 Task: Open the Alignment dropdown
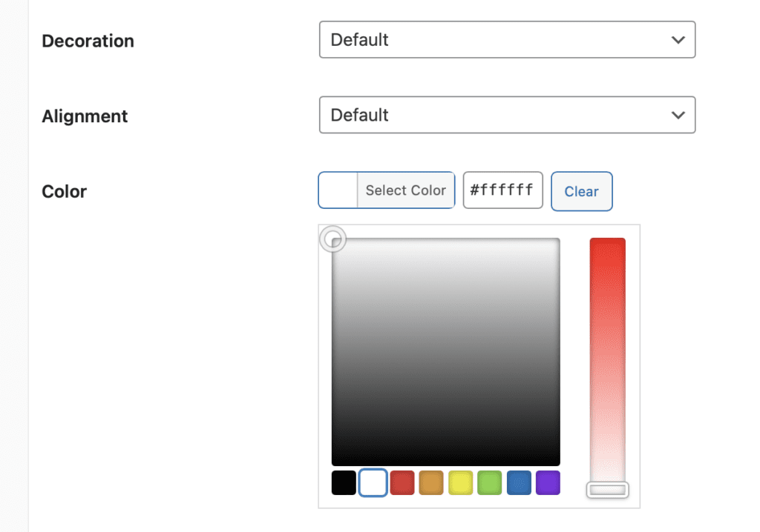tap(507, 115)
